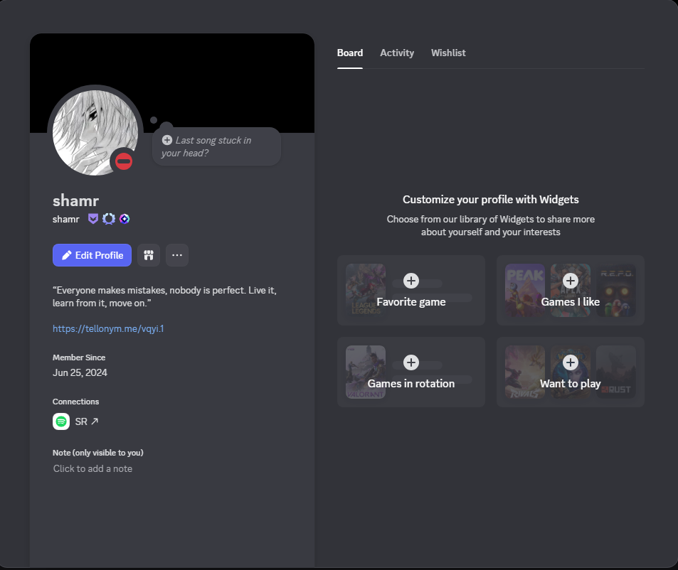Select the Board tab
This screenshot has width=678, height=570.
click(350, 53)
